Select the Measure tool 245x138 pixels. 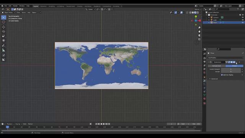coord(3,50)
